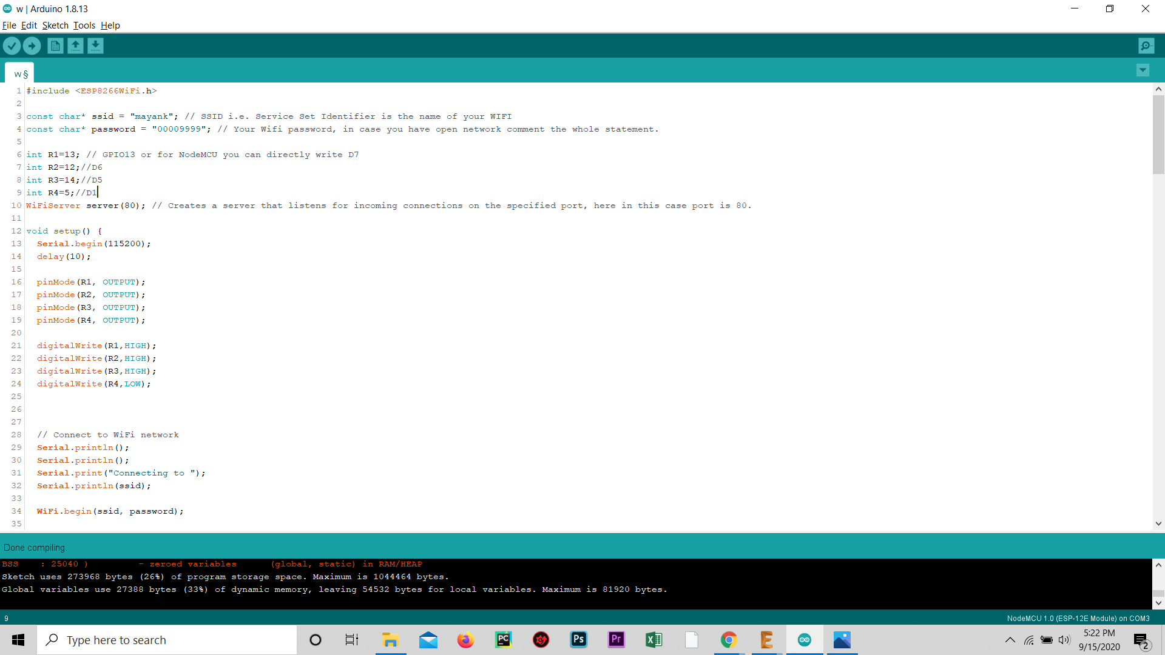This screenshot has width=1165, height=655.
Task: Click the 'WiFiServer server(80);' line
Action: 388,206
